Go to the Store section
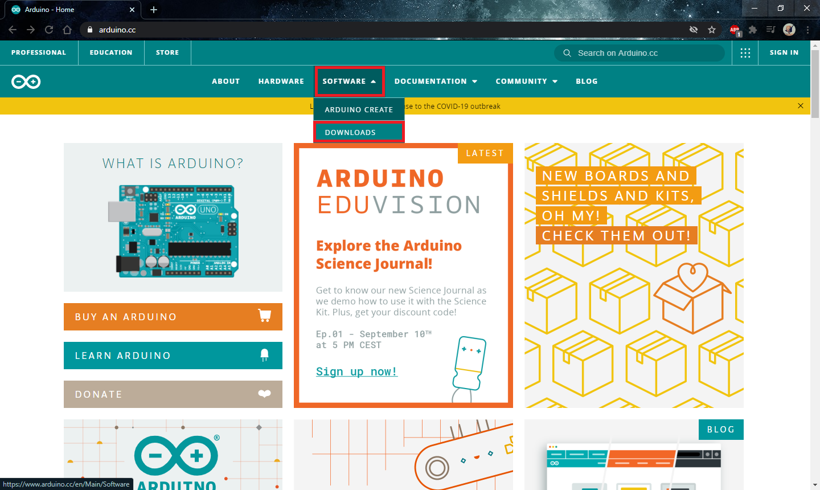 click(167, 52)
